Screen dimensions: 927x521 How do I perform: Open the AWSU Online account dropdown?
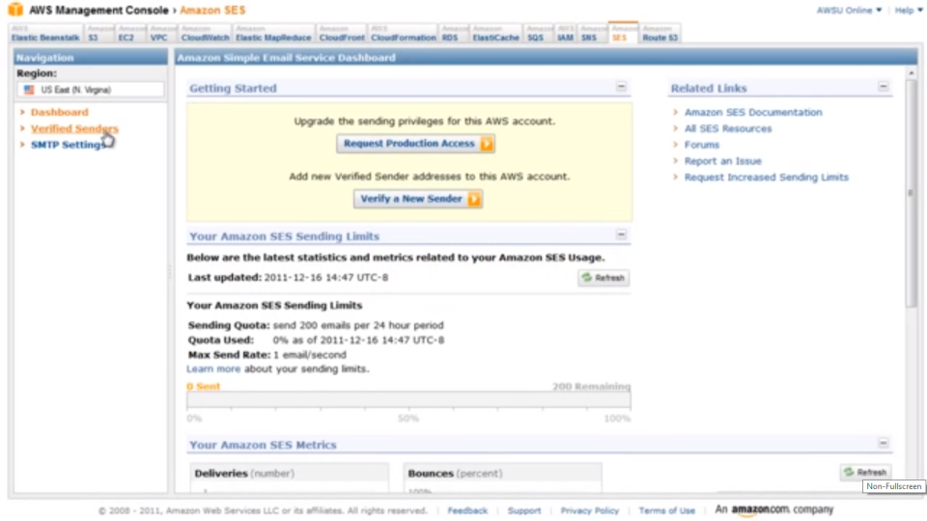coord(849,10)
